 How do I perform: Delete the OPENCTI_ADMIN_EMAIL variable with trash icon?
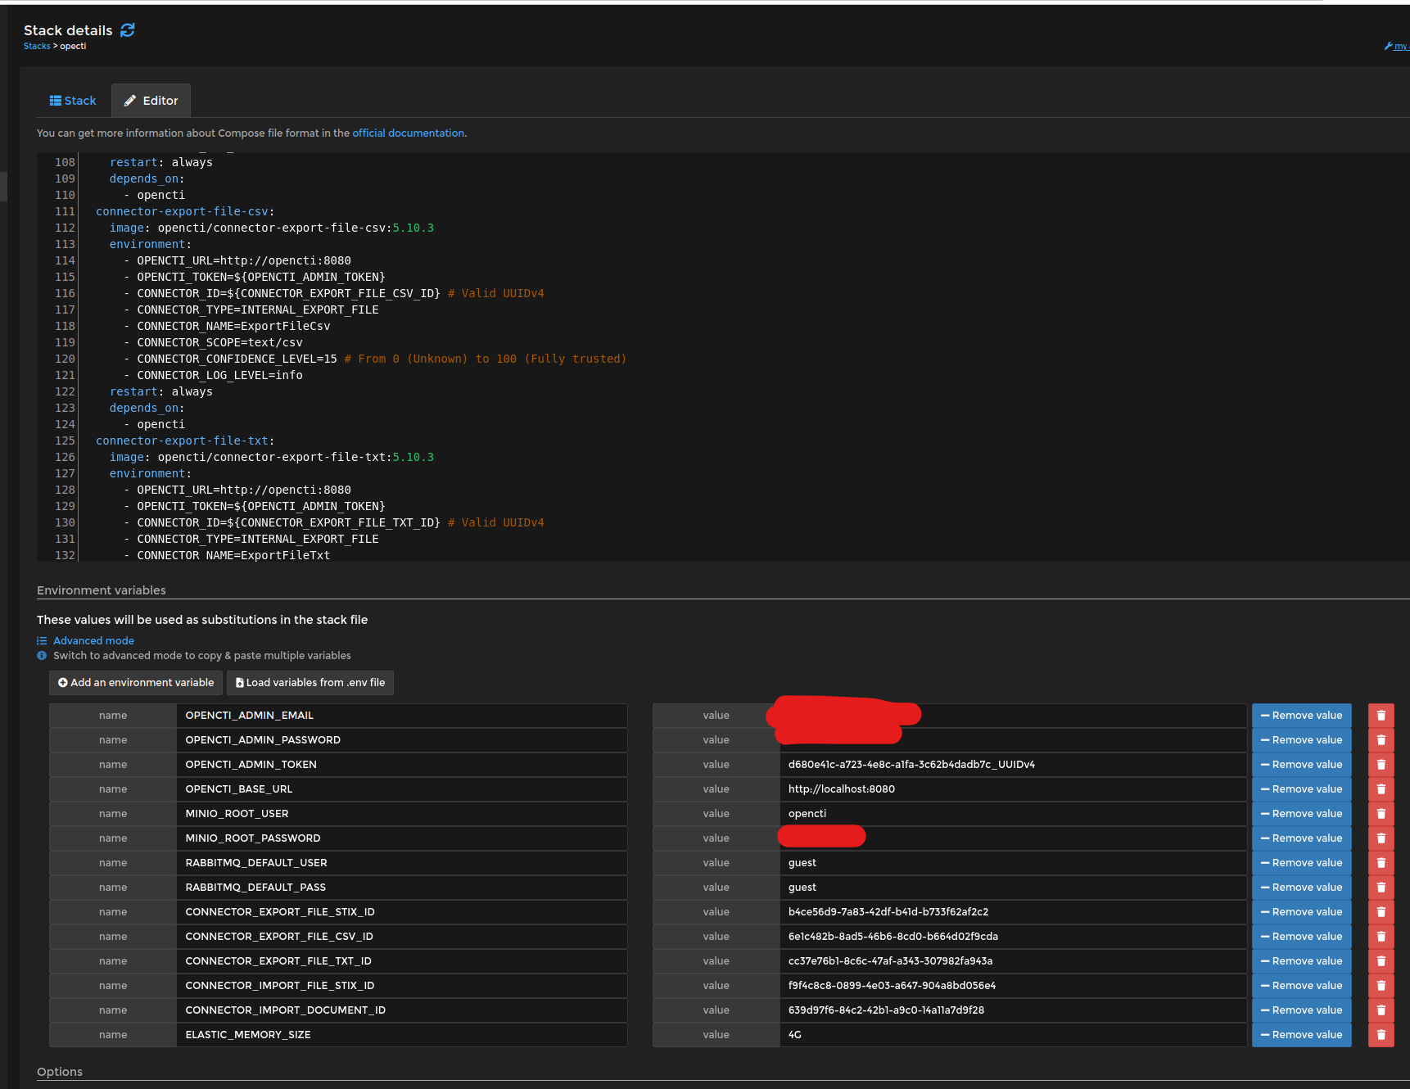(1381, 715)
